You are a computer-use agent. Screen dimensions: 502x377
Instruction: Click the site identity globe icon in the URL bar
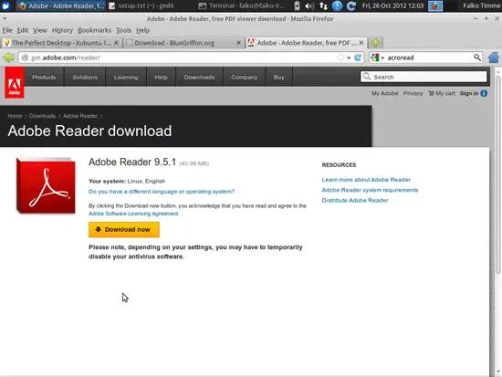coord(25,58)
